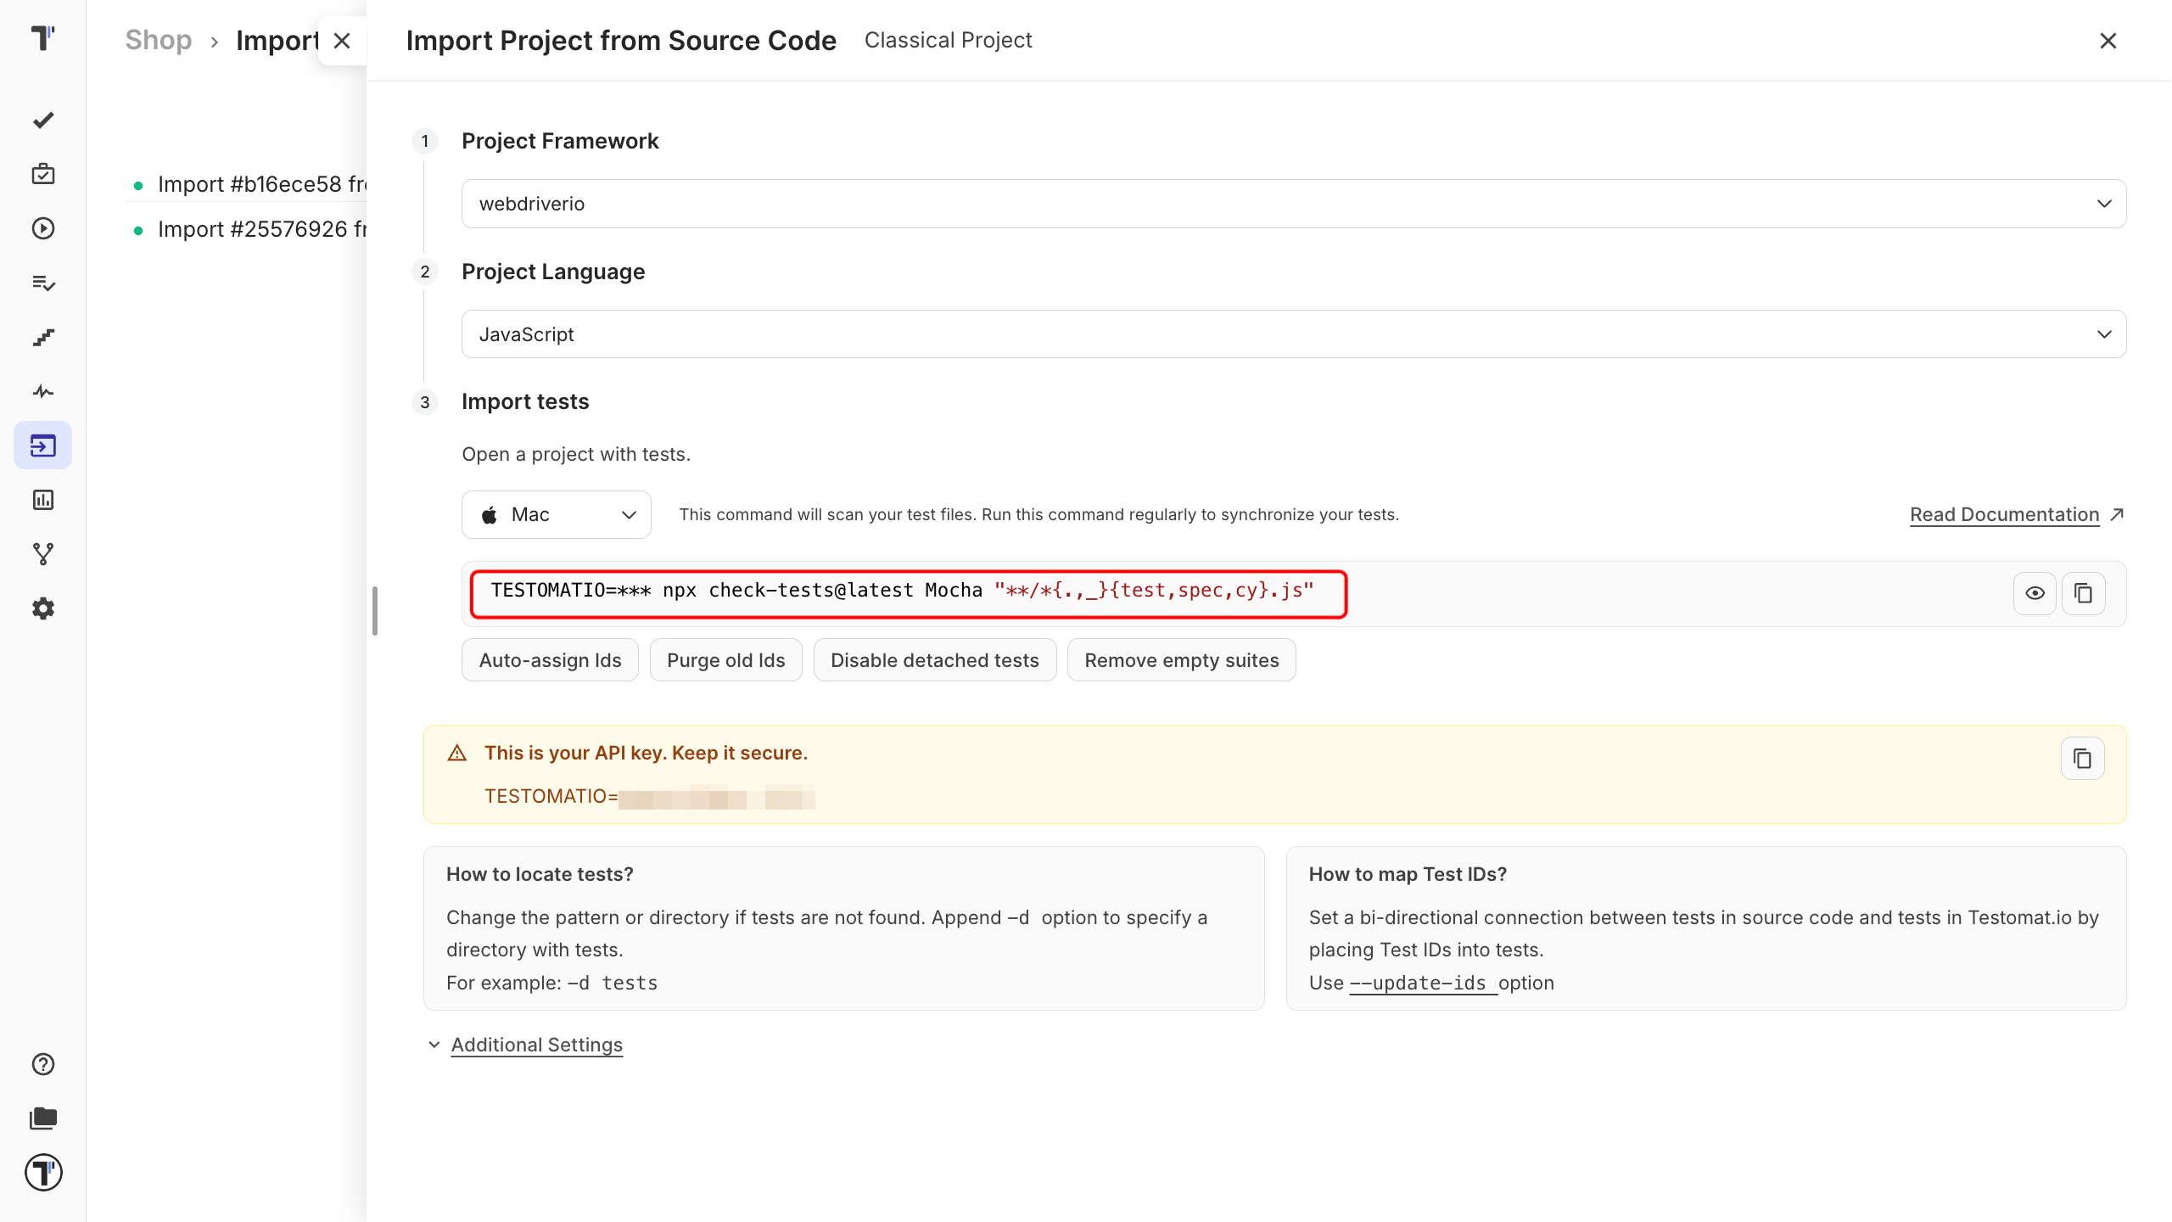The height and width of the screenshot is (1222, 2172).
Task: Open the Analytics chart sidebar icon
Action: [x=43, y=500]
